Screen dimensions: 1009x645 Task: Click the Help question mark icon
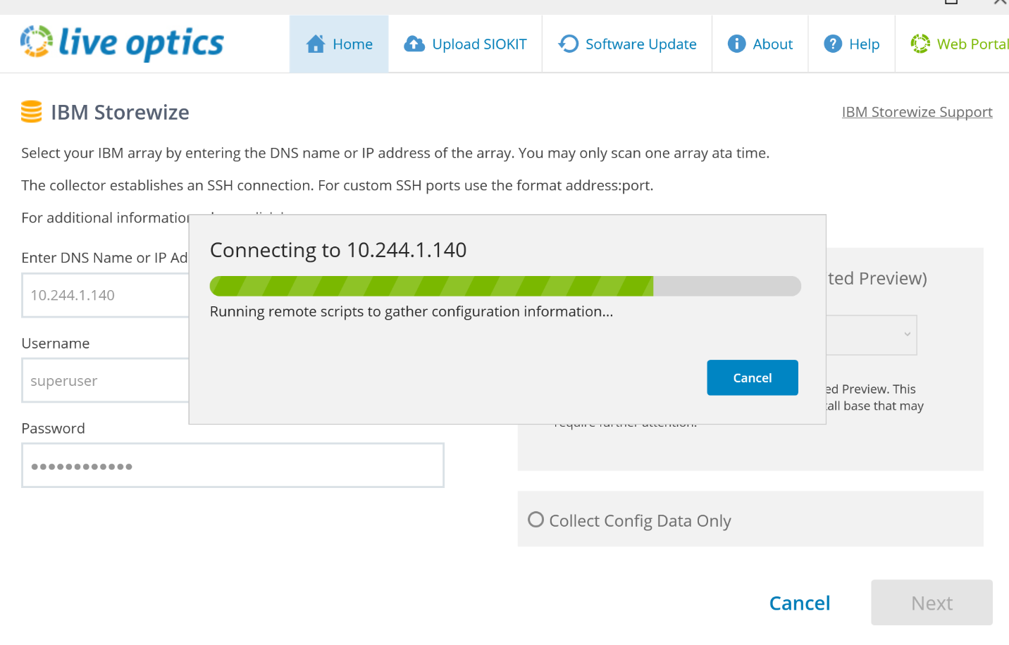pos(833,44)
